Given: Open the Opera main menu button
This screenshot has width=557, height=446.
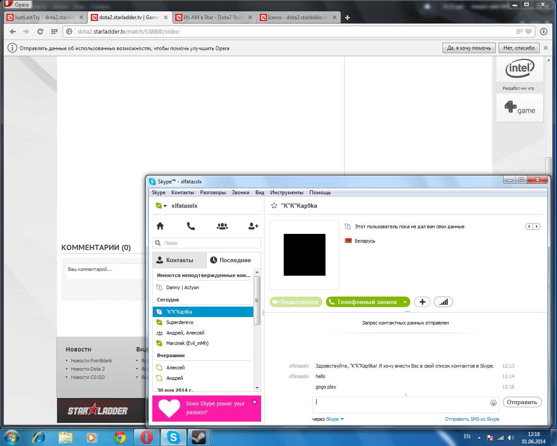Looking at the screenshot, I should [x=17, y=5].
